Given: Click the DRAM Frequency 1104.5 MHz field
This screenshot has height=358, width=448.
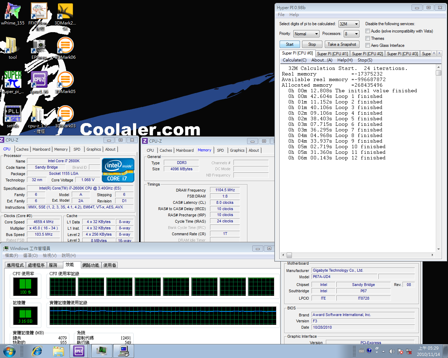Looking at the screenshot, I should pos(225,190).
